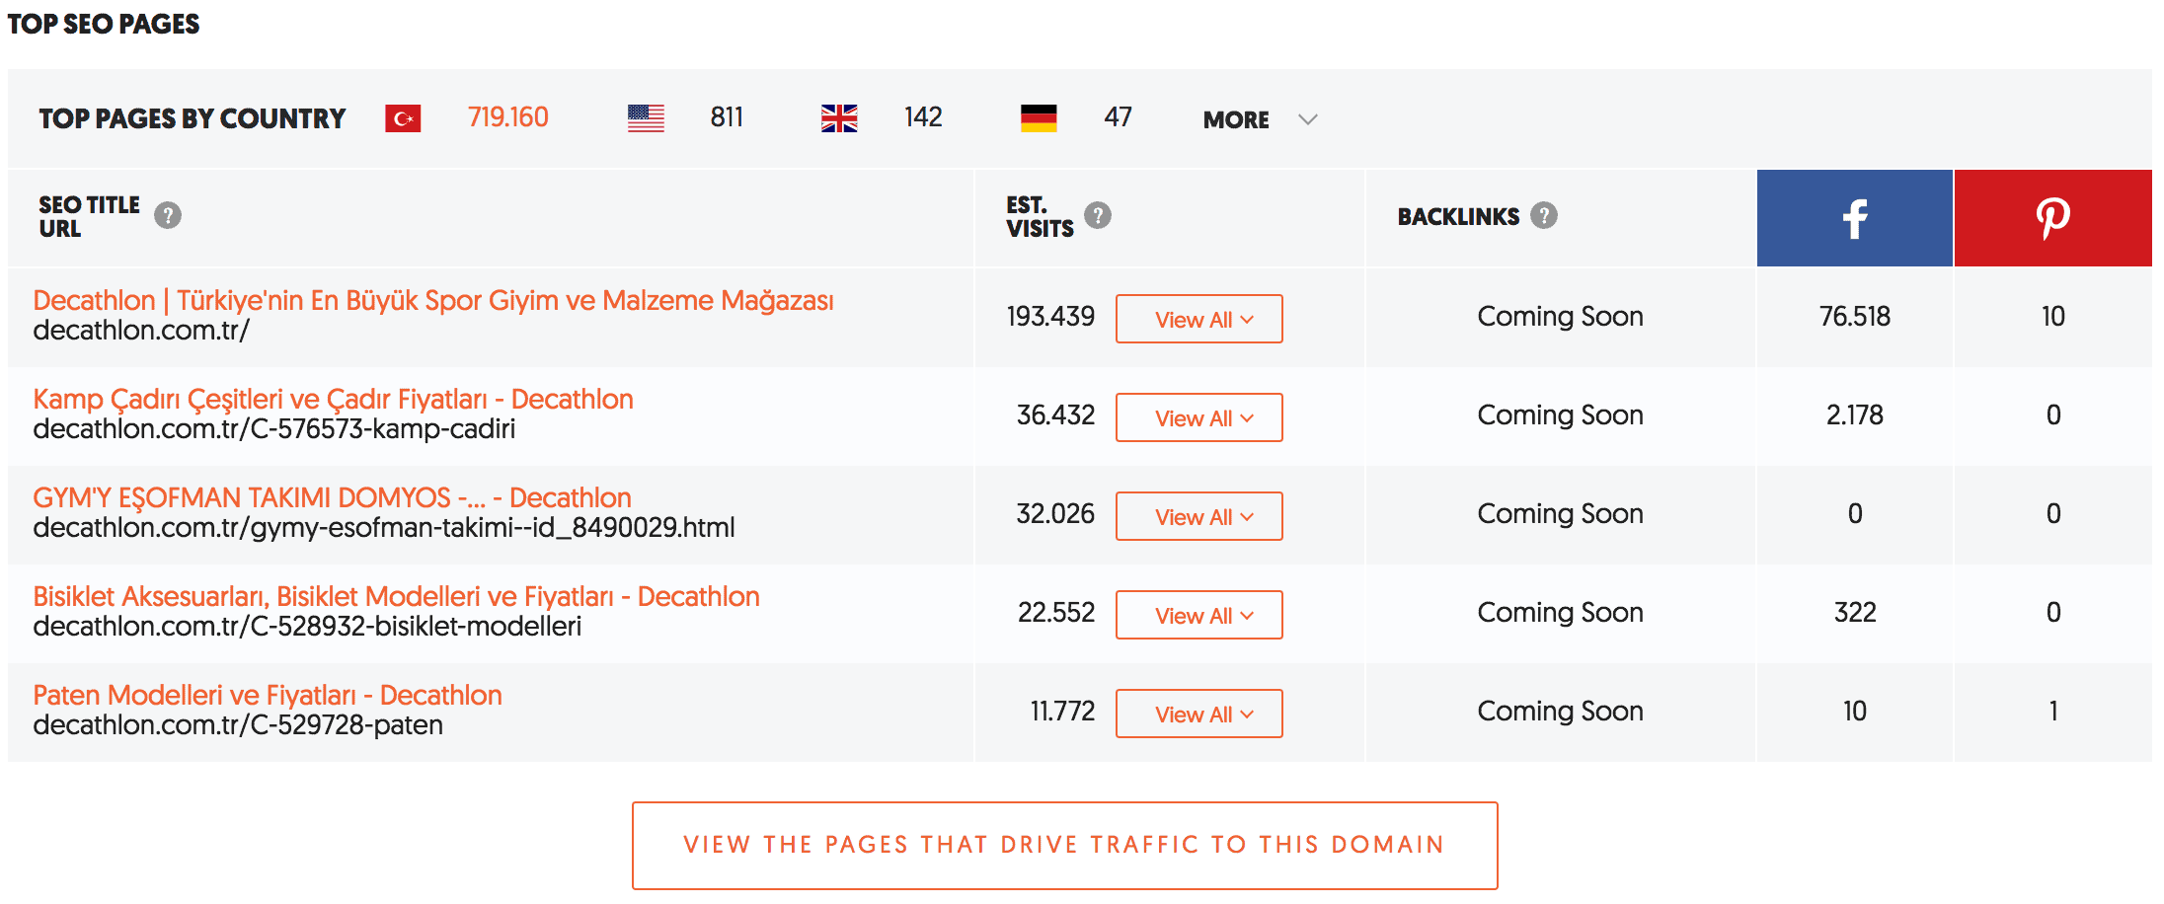Viewport: 2164px width, 904px height.
Task: Open Kamp Çadırı Çeşitleri title link
Action: point(333,399)
